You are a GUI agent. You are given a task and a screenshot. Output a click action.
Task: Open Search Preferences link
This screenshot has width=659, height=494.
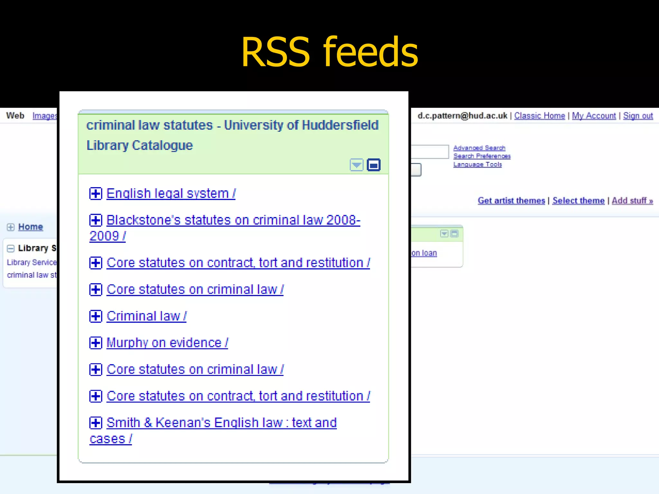click(482, 156)
